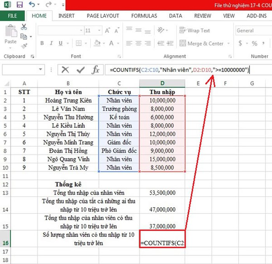Open Font settings dialog launcher
This screenshot has width=272, height=264.
[x=119, y=56]
